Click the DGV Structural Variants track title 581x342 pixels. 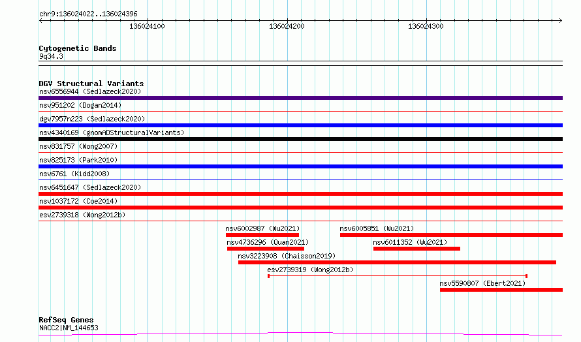point(91,84)
